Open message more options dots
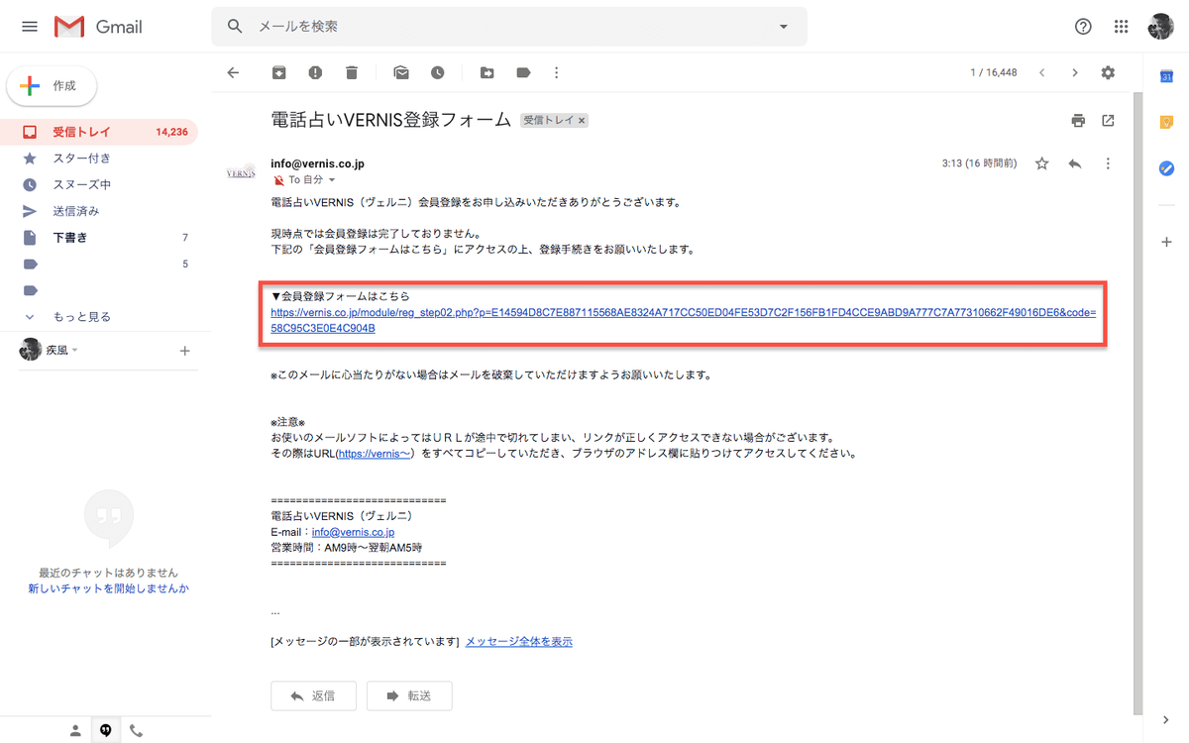The width and height of the screenshot is (1189, 743). (x=1108, y=163)
